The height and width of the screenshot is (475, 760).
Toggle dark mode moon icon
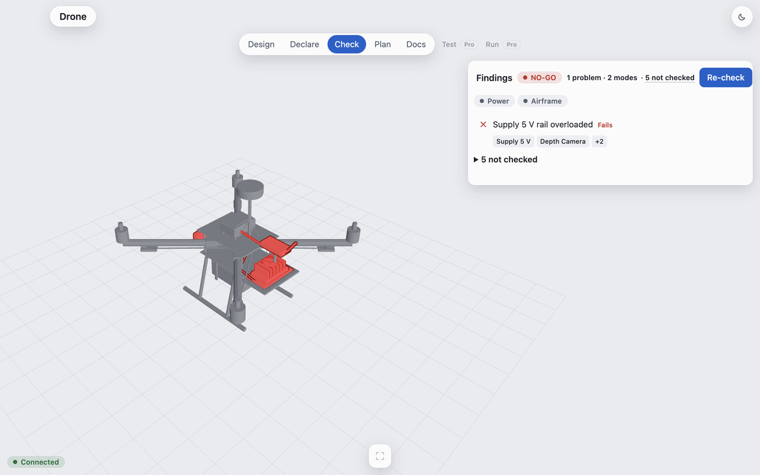[x=742, y=17]
